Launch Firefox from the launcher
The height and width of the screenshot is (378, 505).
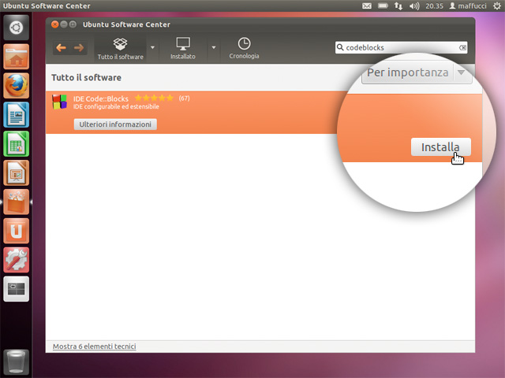17,85
